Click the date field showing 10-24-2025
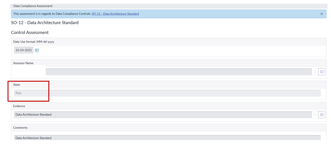 click(x=24, y=50)
